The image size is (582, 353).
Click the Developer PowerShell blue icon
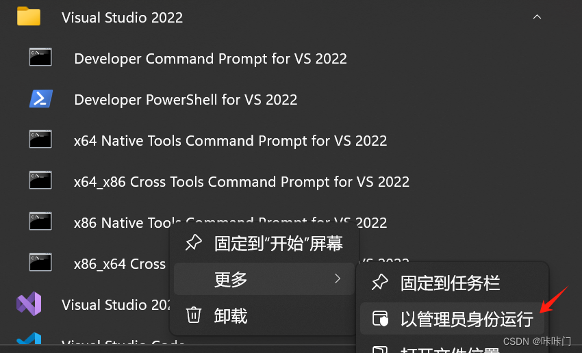click(x=41, y=99)
